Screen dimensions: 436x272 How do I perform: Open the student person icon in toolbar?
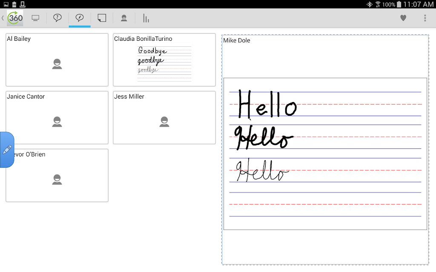pyautogui.click(x=124, y=18)
